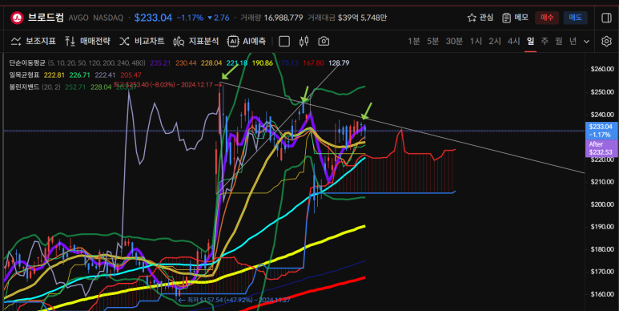Capture chart with camera icon

324,41
